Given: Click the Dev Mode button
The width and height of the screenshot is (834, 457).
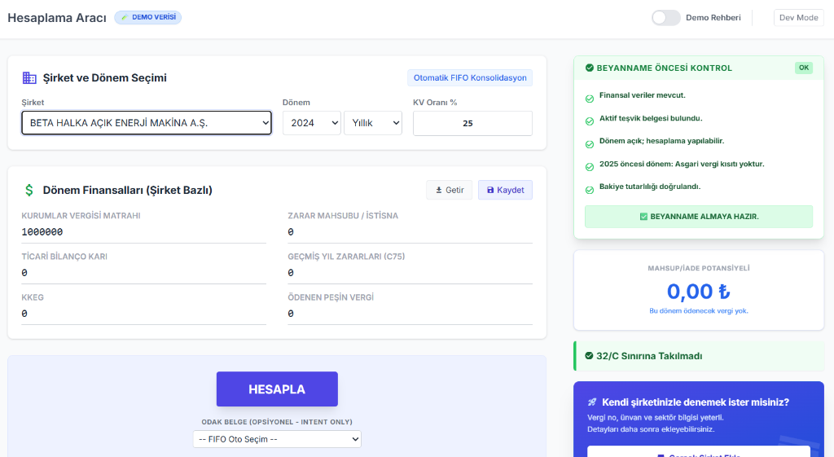Looking at the screenshot, I should [x=798, y=18].
